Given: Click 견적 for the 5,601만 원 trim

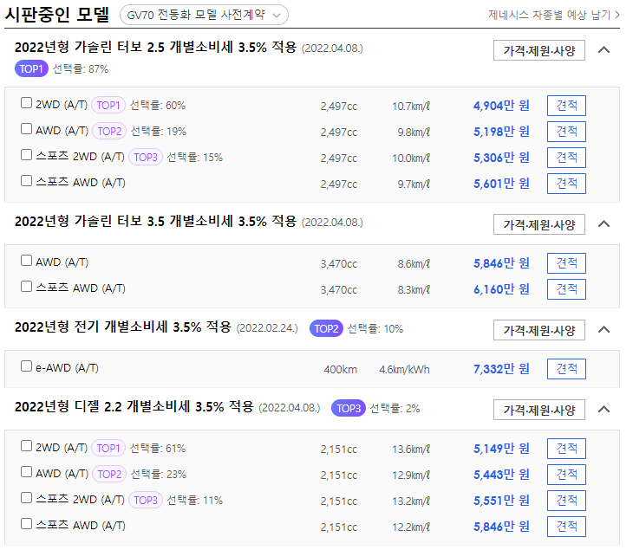Looking at the screenshot, I should point(566,184).
